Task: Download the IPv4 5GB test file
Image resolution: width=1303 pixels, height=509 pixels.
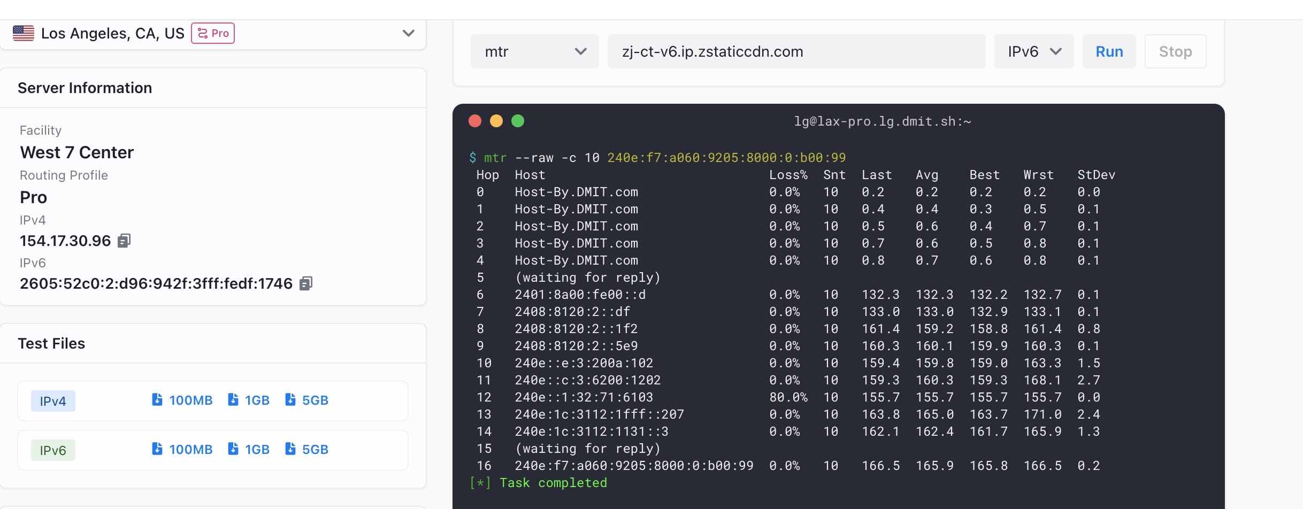Action: [306, 400]
